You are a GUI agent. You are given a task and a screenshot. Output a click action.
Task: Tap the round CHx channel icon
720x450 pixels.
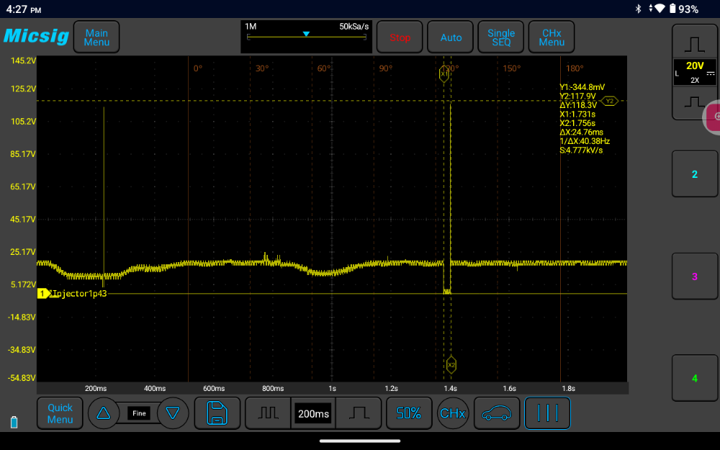pos(452,413)
